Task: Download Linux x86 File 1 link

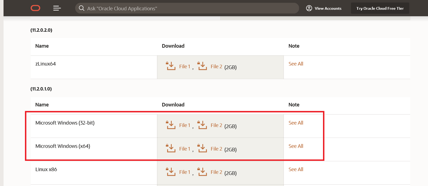Action: pos(185,172)
